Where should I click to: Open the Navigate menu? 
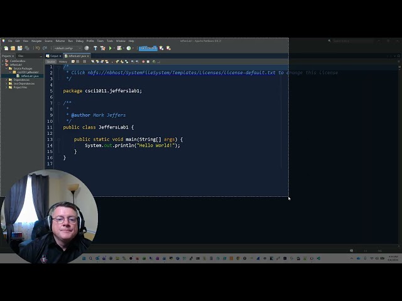(x=36, y=41)
